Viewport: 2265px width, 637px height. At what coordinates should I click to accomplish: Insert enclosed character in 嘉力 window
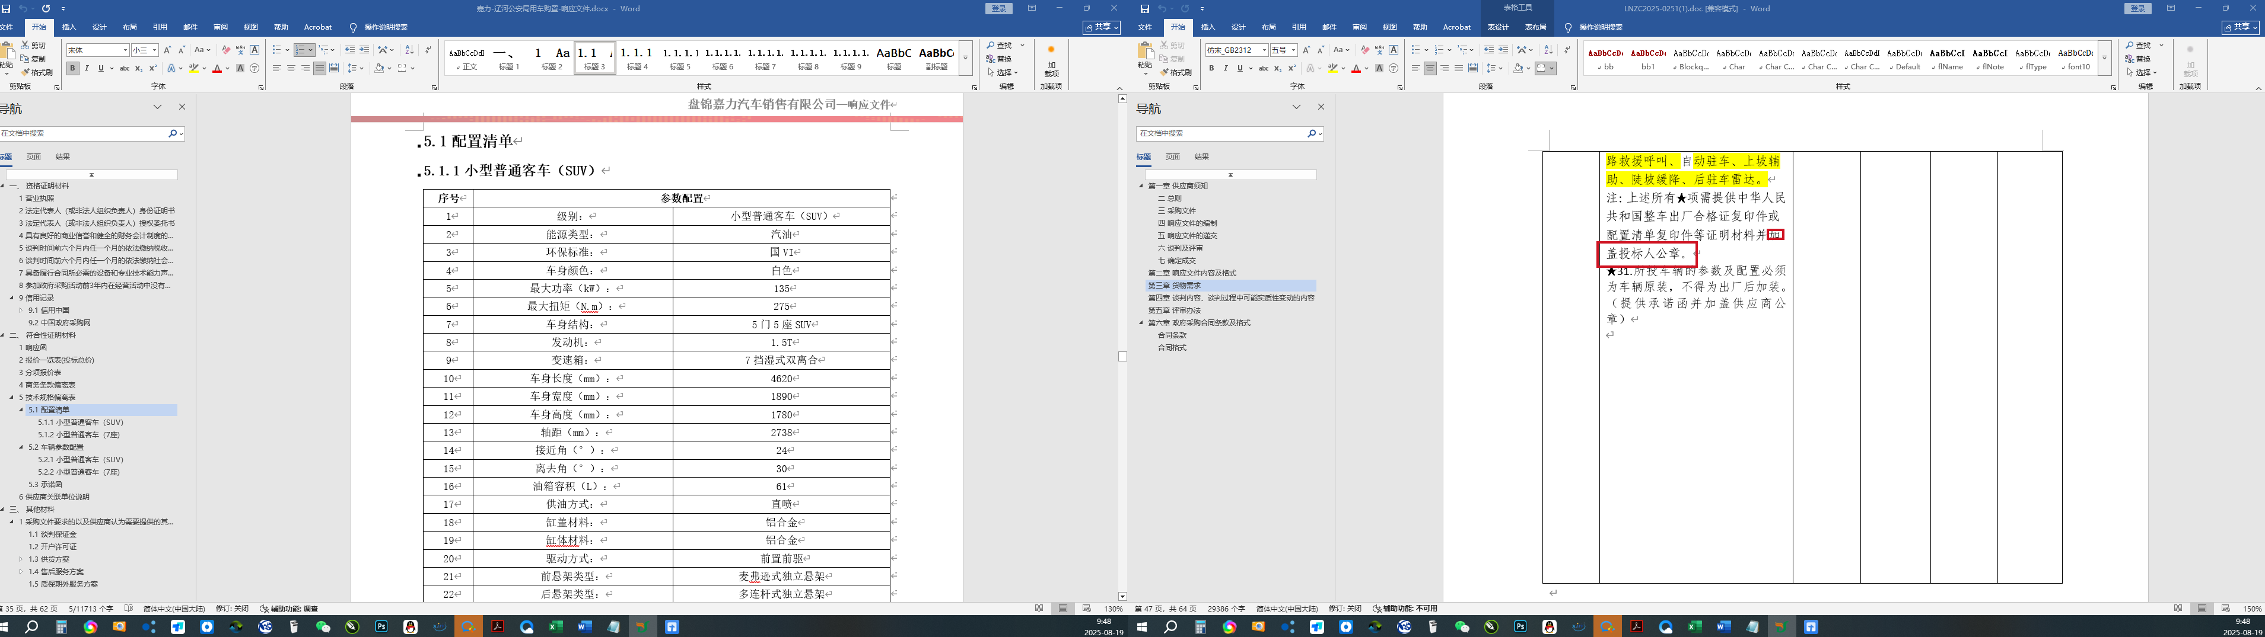pos(255,69)
